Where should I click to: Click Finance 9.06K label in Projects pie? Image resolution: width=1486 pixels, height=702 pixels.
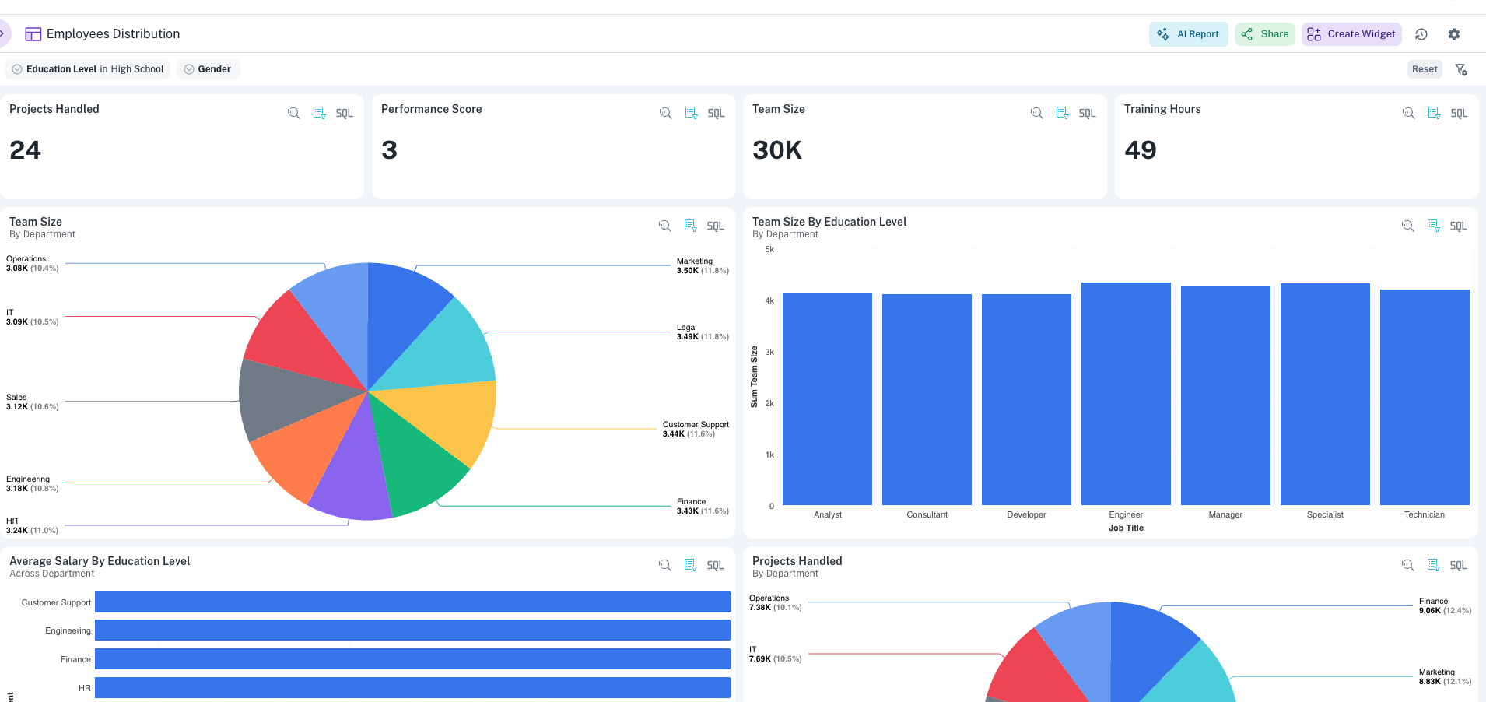[1445, 606]
